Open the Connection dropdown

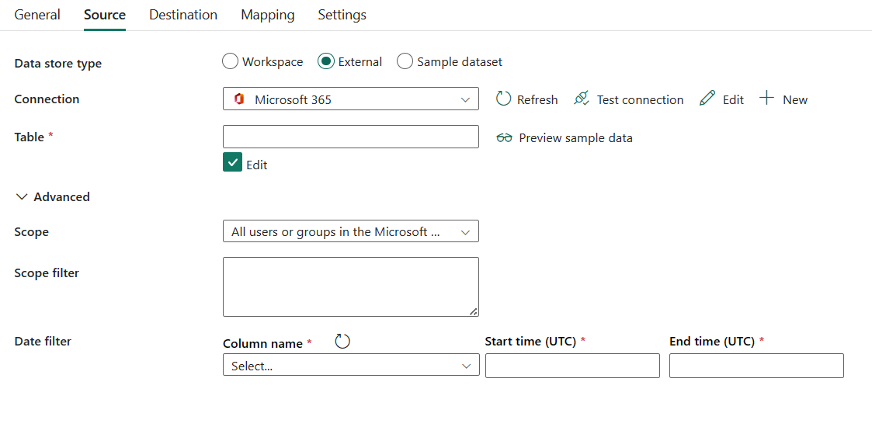click(351, 99)
